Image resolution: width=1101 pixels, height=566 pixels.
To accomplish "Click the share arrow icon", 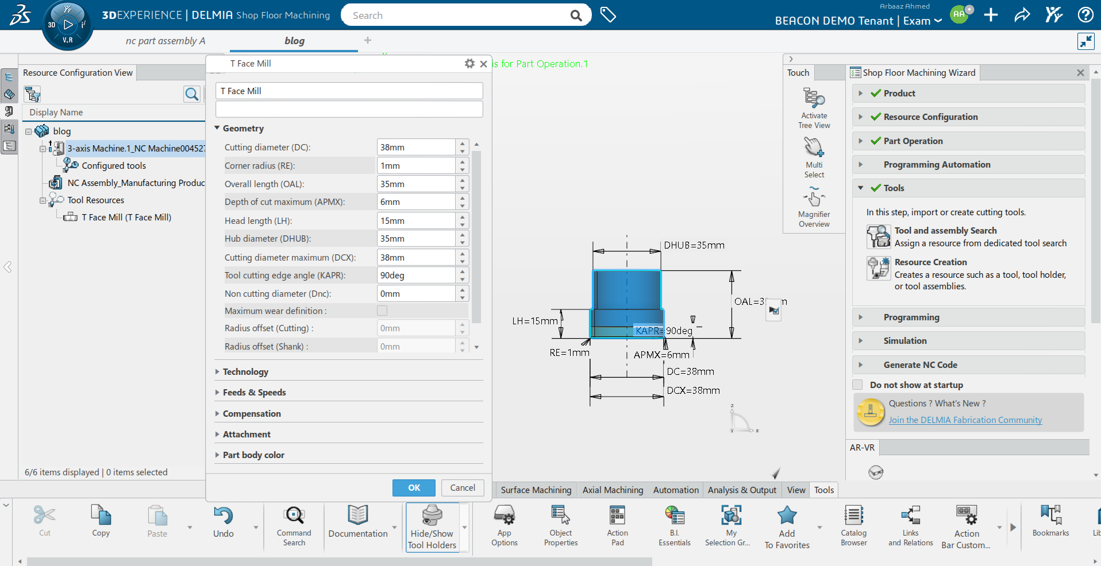I will click(1022, 15).
